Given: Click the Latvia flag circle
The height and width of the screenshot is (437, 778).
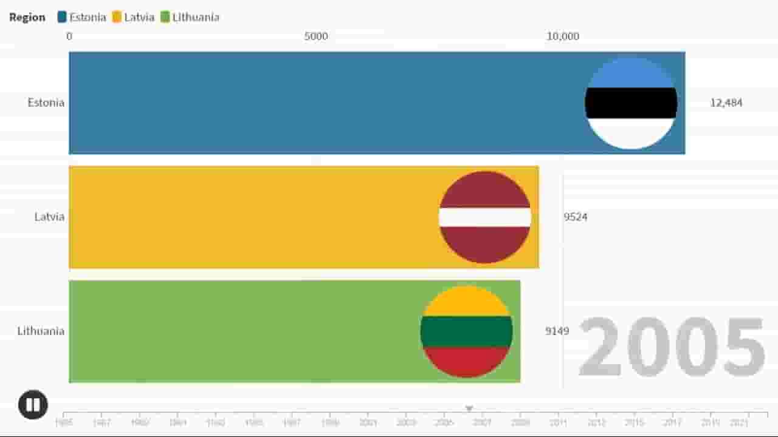Looking at the screenshot, I should pyautogui.click(x=485, y=217).
